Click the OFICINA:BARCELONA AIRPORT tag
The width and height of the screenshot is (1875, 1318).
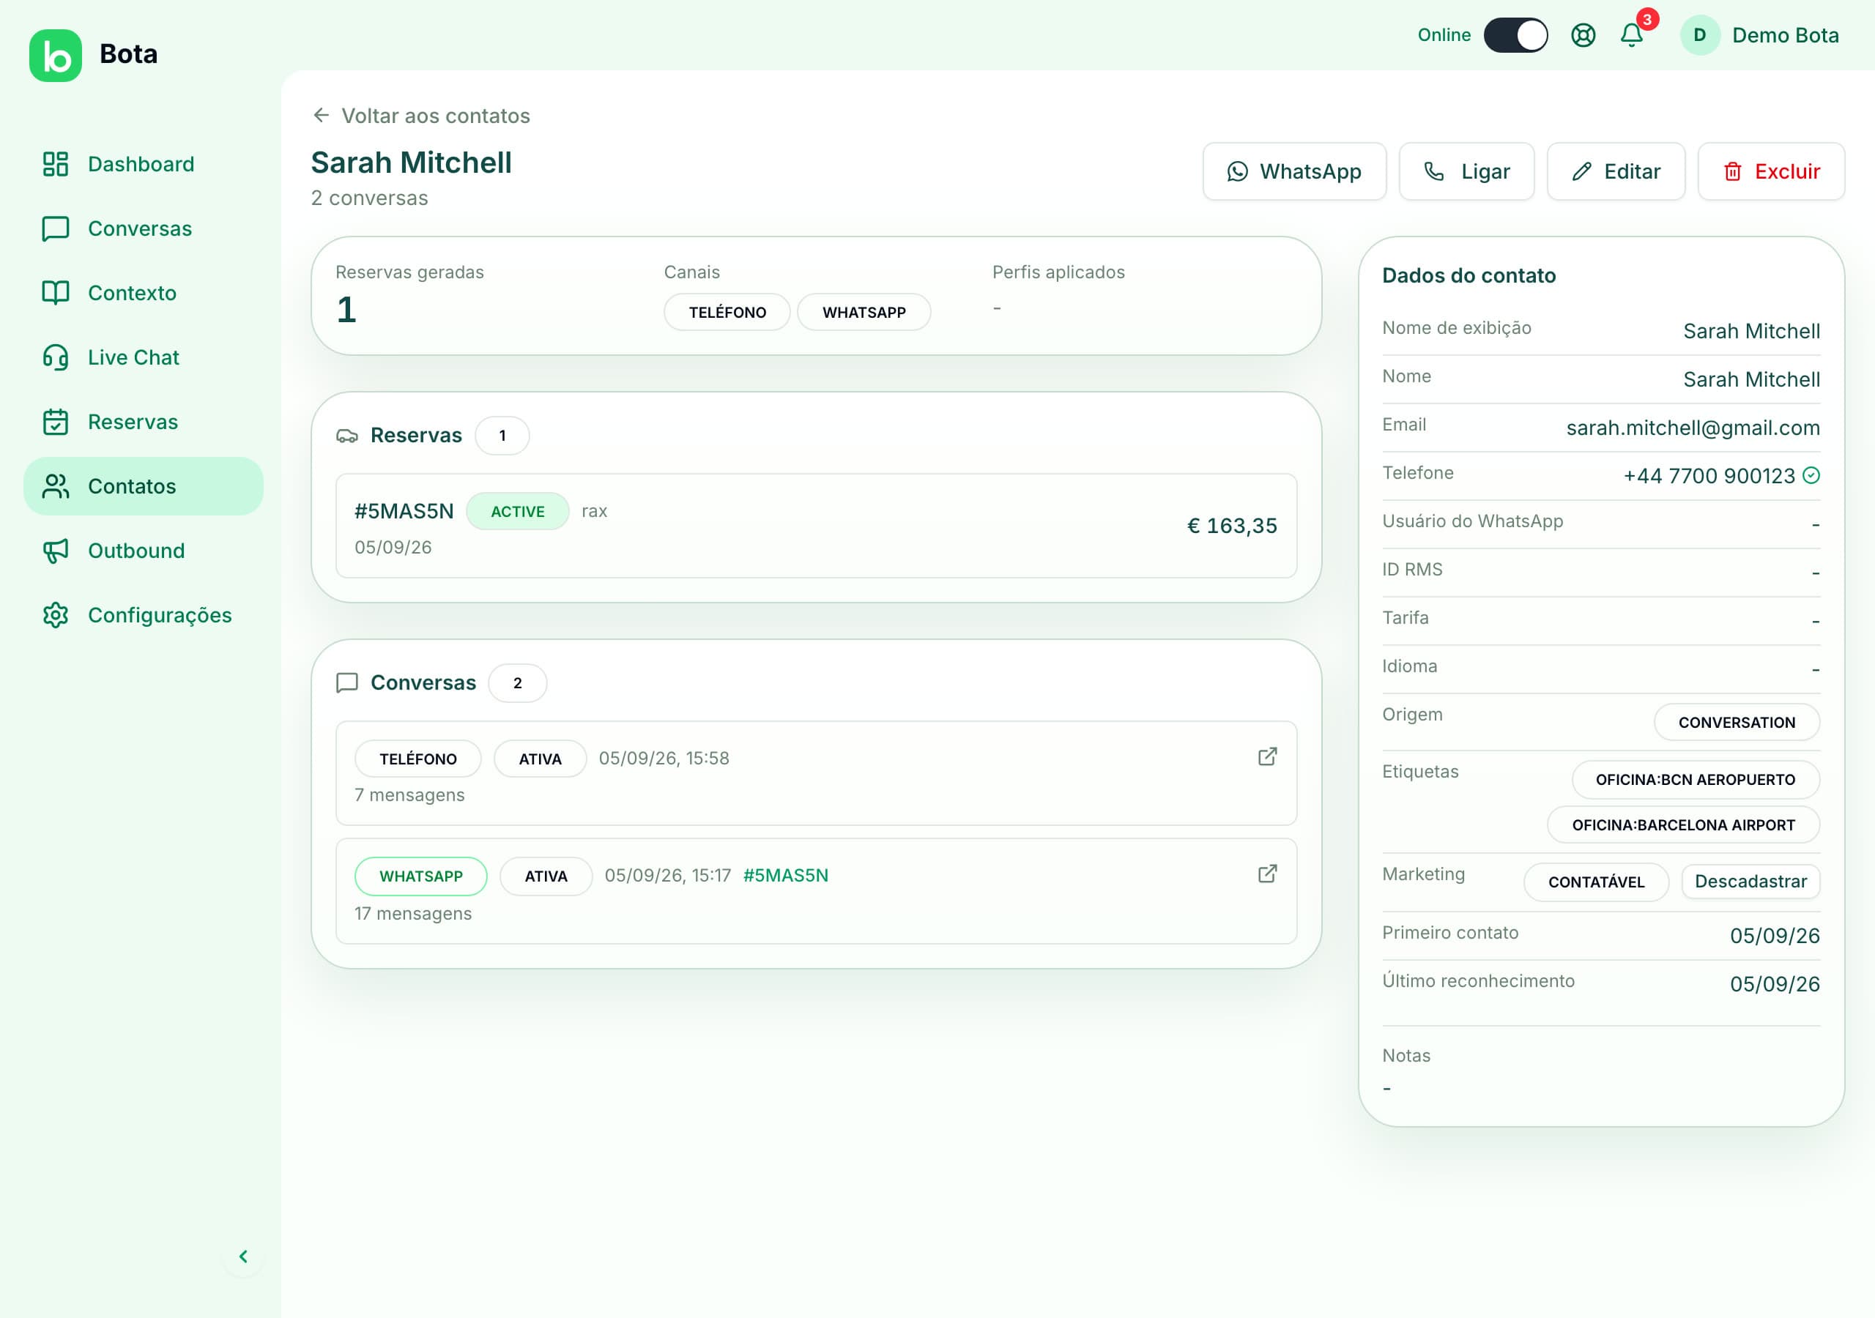point(1684,826)
